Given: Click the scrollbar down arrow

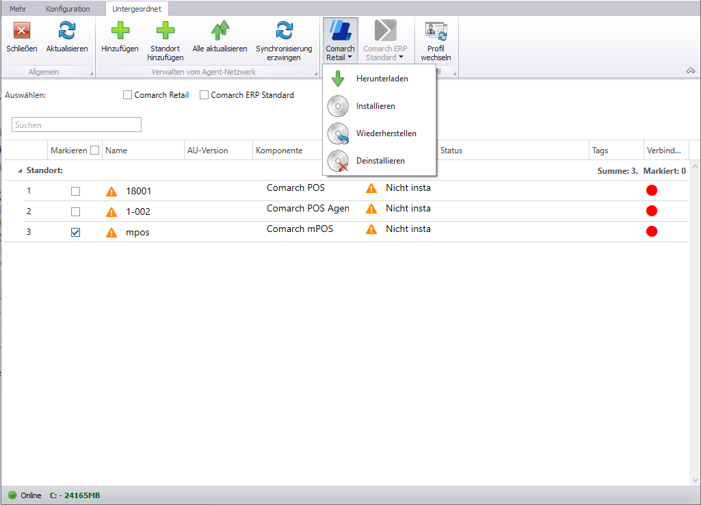Looking at the screenshot, I should coord(695,480).
